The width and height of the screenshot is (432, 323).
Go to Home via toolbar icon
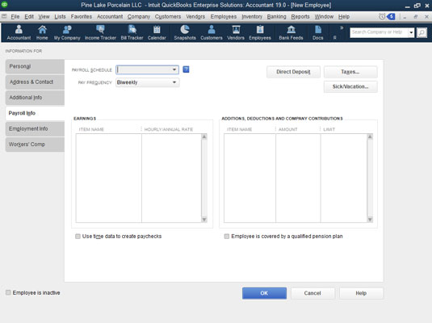coord(42,32)
